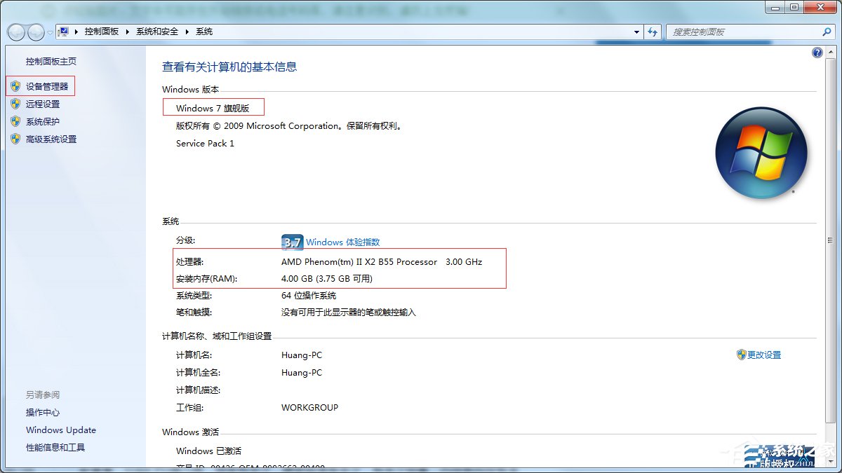Click the refresh icon in address bar
The height and width of the screenshot is (473, 842).
[653, 32]
